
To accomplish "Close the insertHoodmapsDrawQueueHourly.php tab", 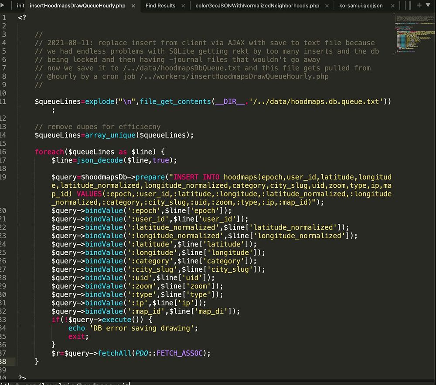I will (133, 6).
